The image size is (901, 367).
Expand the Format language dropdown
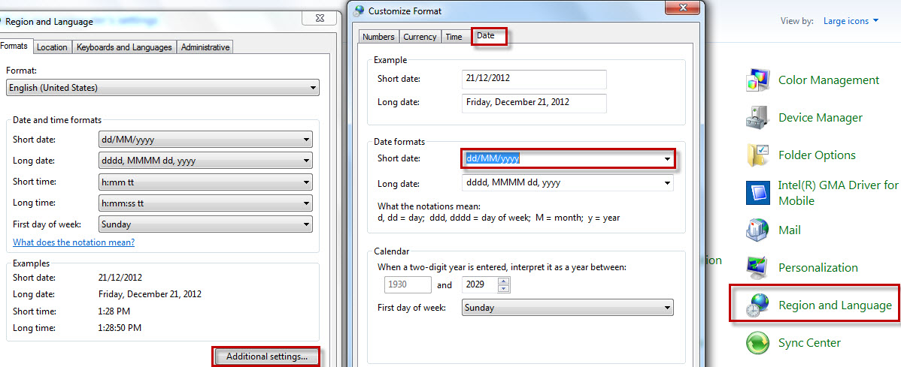coord(162,88)
